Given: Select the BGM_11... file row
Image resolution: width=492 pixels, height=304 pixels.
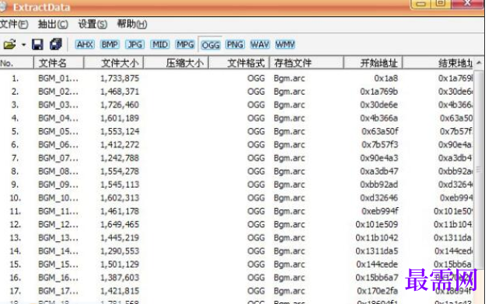Looking at the screenshot, I should pos(236,212).
